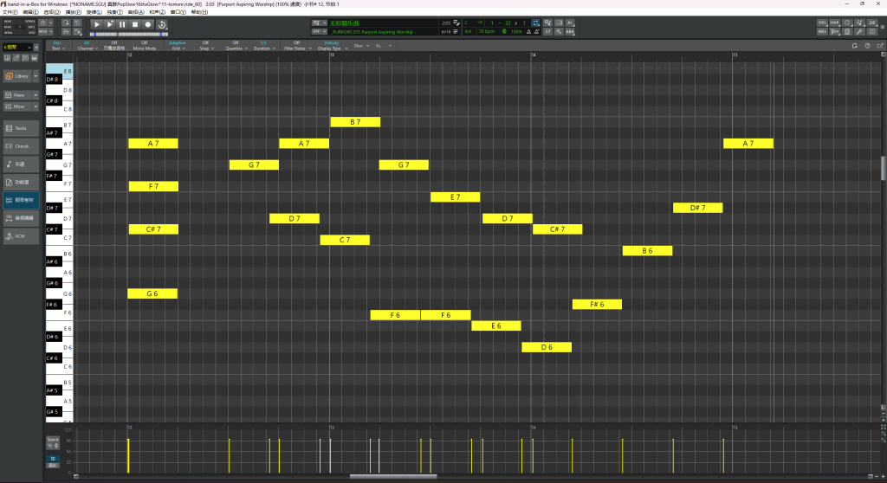Select the B 7 note block
This screenshot has height=483, width=887.
pos(355,122)
